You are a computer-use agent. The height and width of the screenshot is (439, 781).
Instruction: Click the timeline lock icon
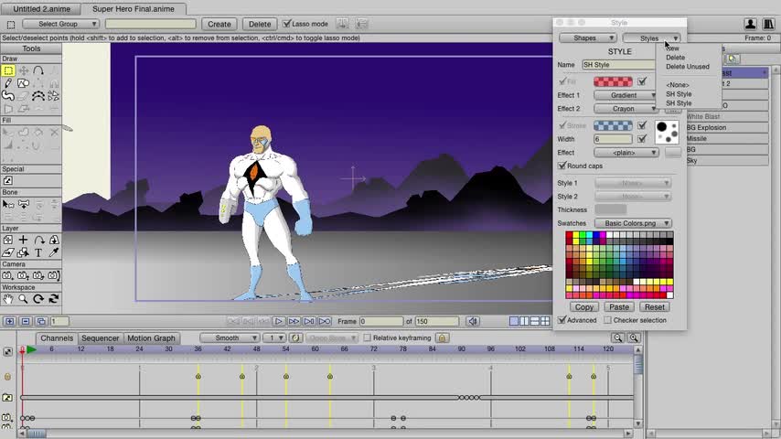coord(442,337)
